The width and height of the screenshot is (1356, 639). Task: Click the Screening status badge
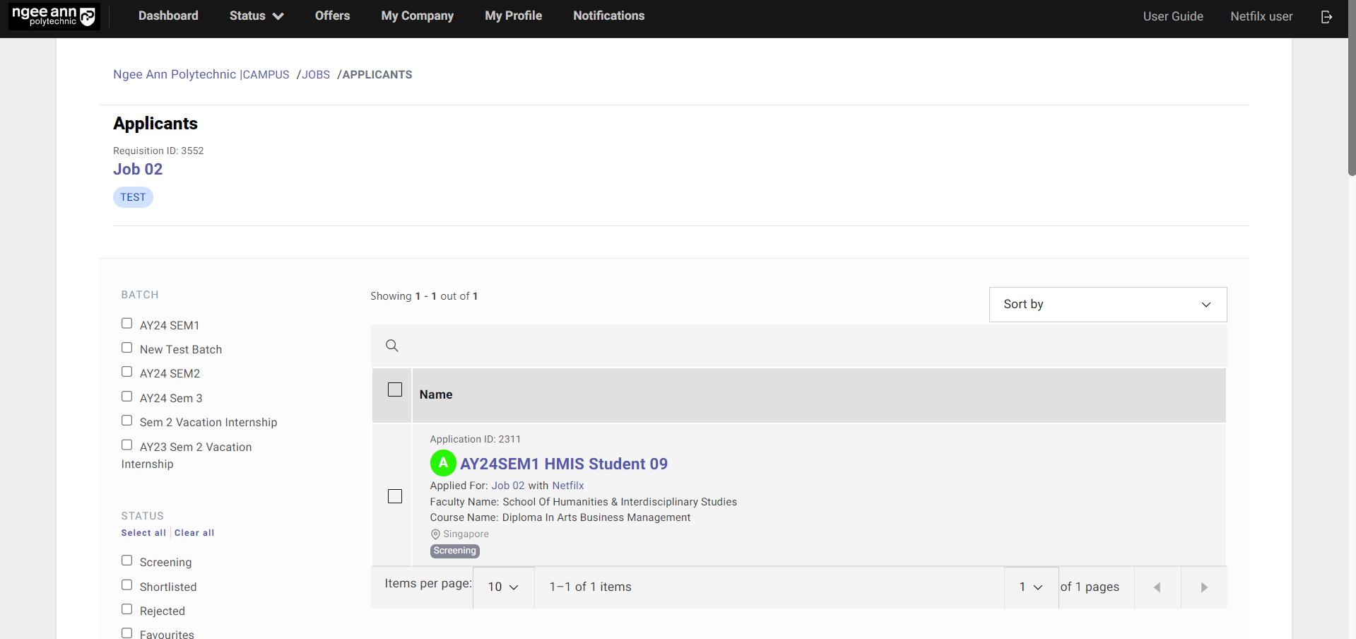tap(455, 551)
